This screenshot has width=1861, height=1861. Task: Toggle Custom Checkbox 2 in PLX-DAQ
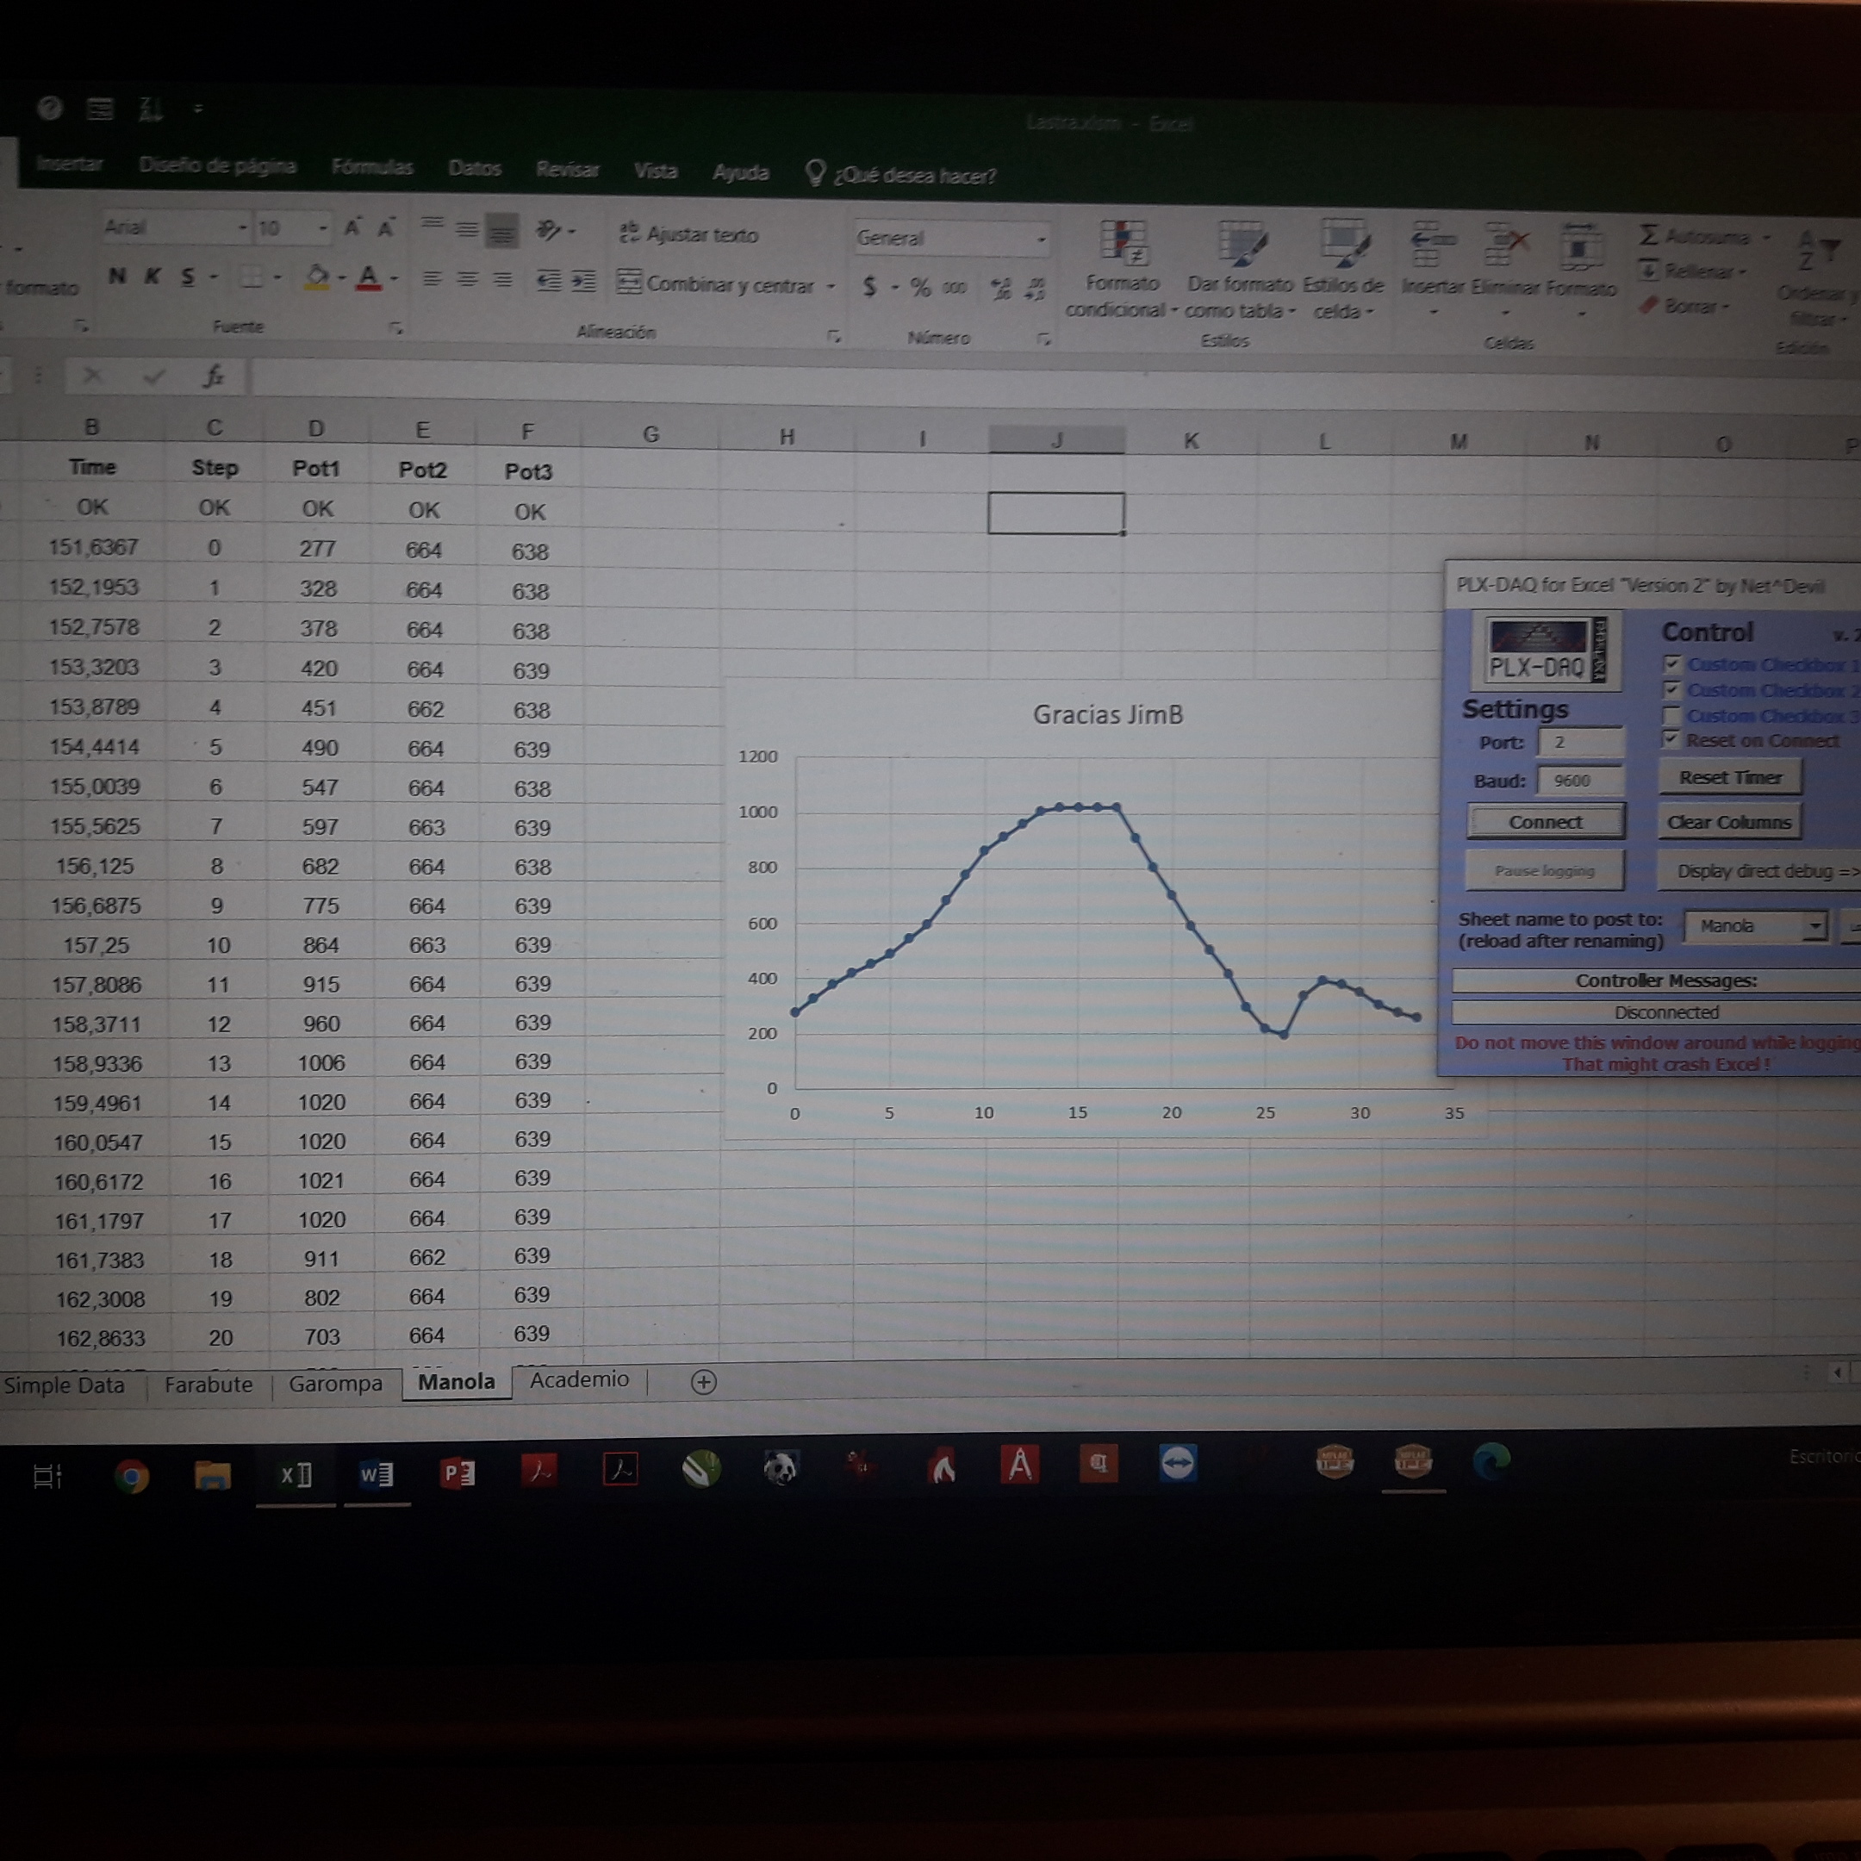coord(1672,689)
